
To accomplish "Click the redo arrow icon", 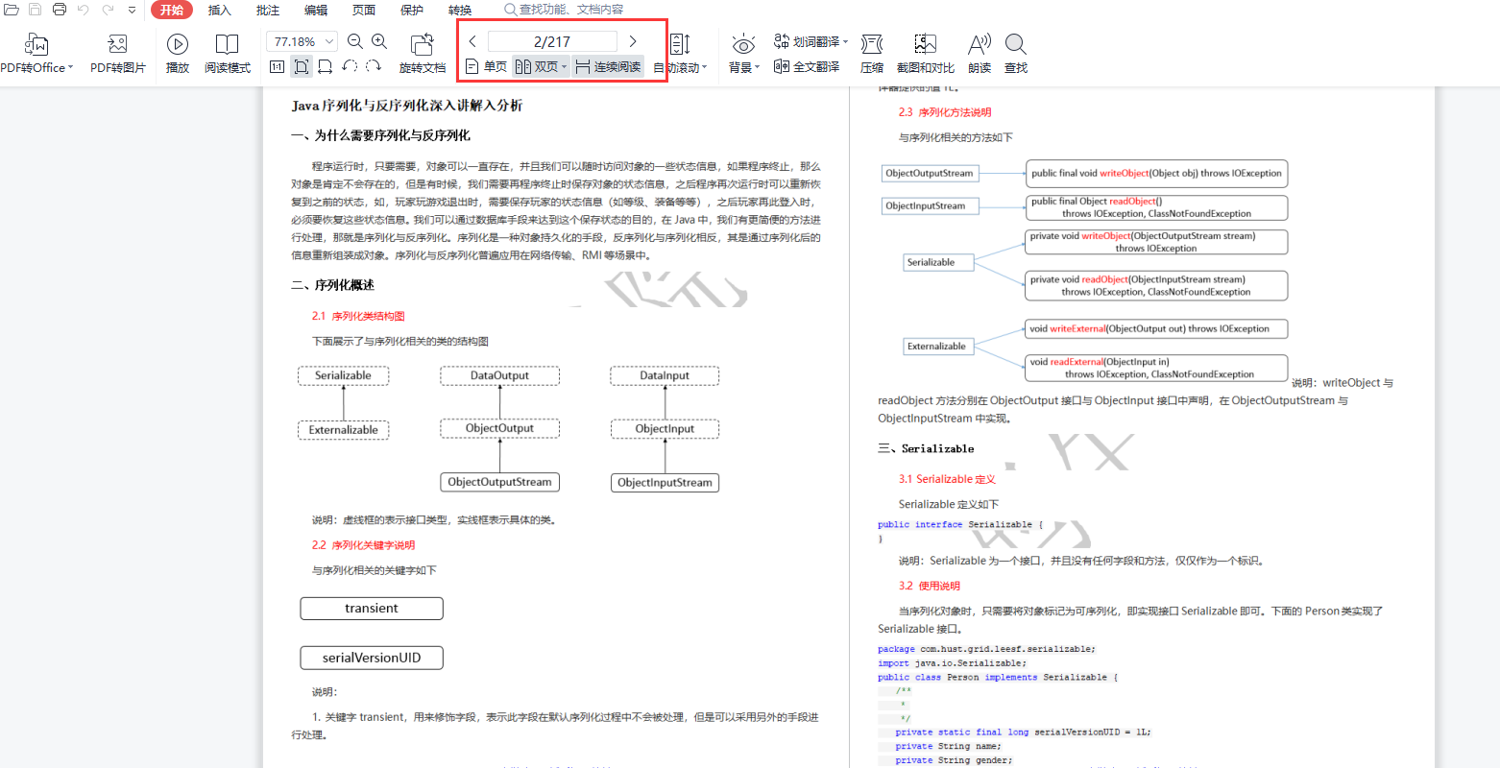I will (108, 10).
